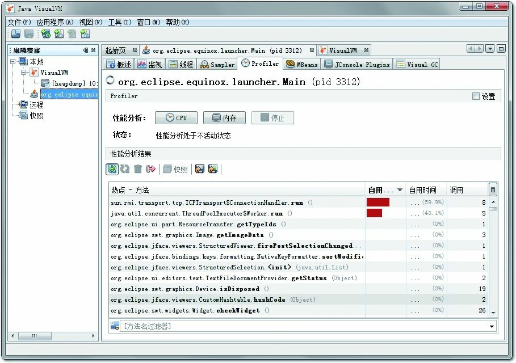The width and height of the screenshot is (516, 363).
Task: Open the 窗口(W) menu
Action: 149,22
